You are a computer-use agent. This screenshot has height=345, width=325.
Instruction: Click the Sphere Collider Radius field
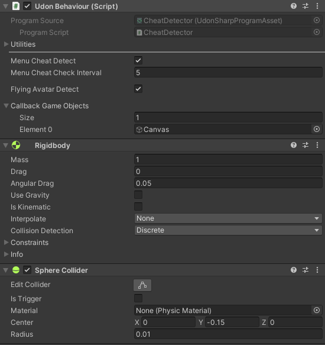point(228,334)
